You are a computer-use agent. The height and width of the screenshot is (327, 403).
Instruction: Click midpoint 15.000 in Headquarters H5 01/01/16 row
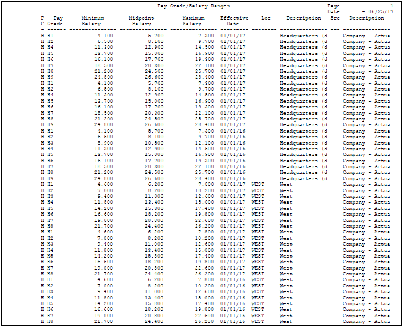154,154
